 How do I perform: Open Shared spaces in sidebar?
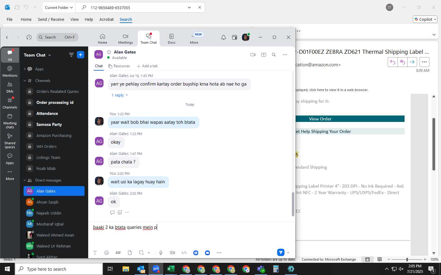tap(10, 141)
